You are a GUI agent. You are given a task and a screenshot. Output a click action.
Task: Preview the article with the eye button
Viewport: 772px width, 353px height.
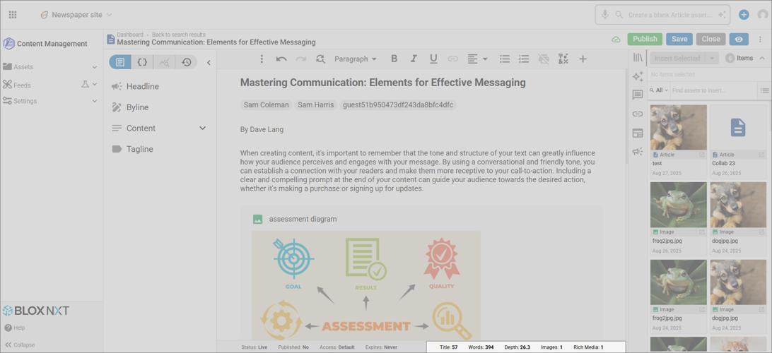coord(739,39)
